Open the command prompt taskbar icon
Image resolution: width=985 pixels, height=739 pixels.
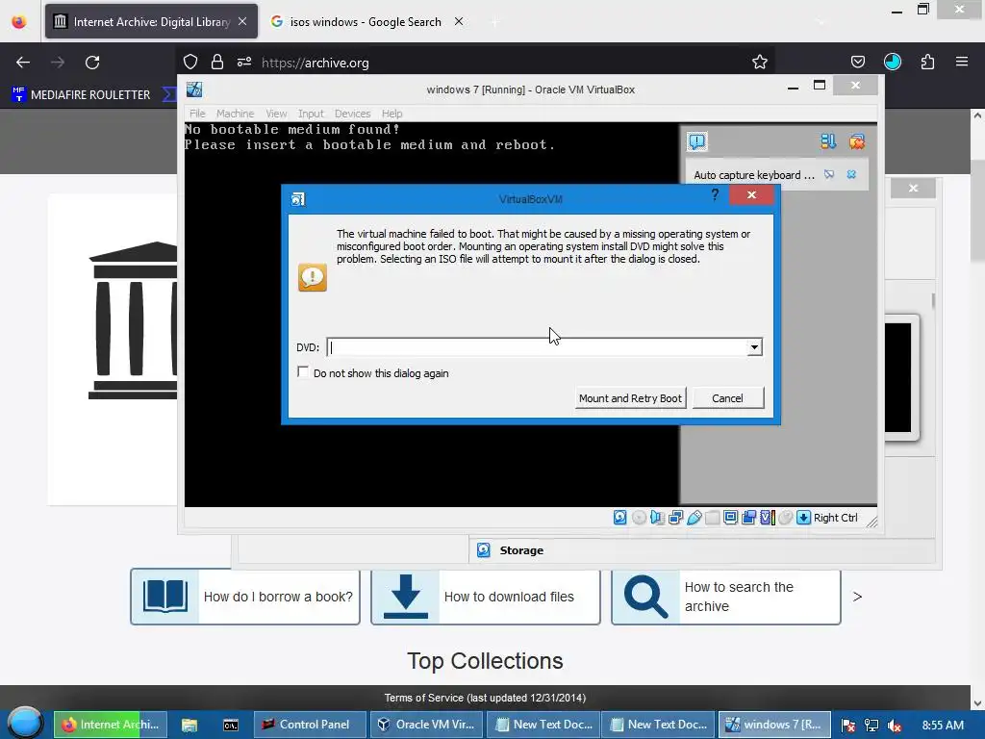[x=231, y=725]
